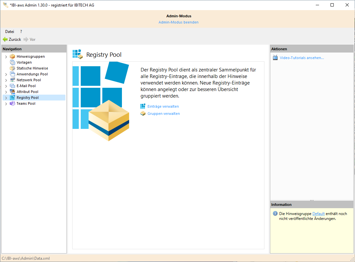This screenshot has width=355, height=262.
Task: Click the Admin-Modus beenden link
Action: pyautogui.click(x=178, y=22)
